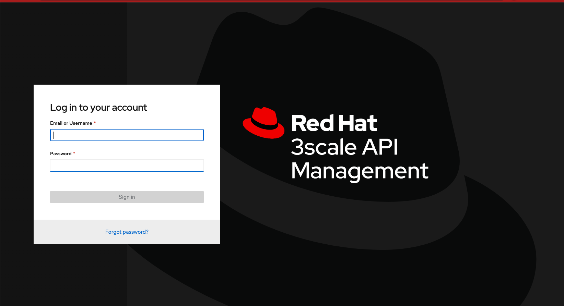Click the 'Management' title text
The width and height of the screenshot is (564, 306).
click(x=360, y=171)
